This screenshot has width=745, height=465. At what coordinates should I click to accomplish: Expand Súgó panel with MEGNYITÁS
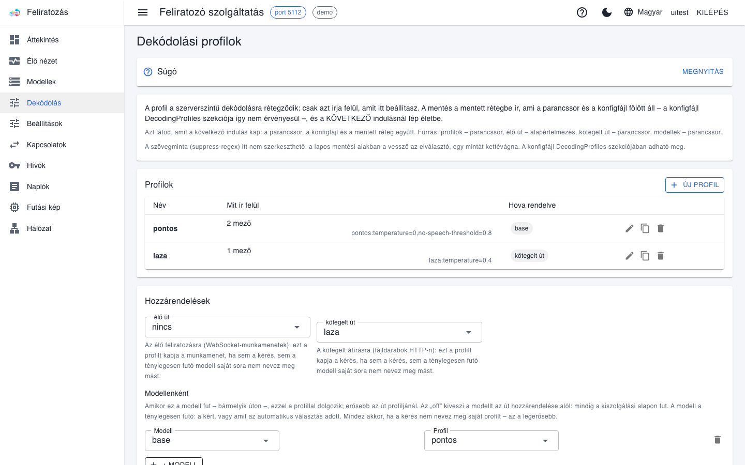tap(703, 72)
